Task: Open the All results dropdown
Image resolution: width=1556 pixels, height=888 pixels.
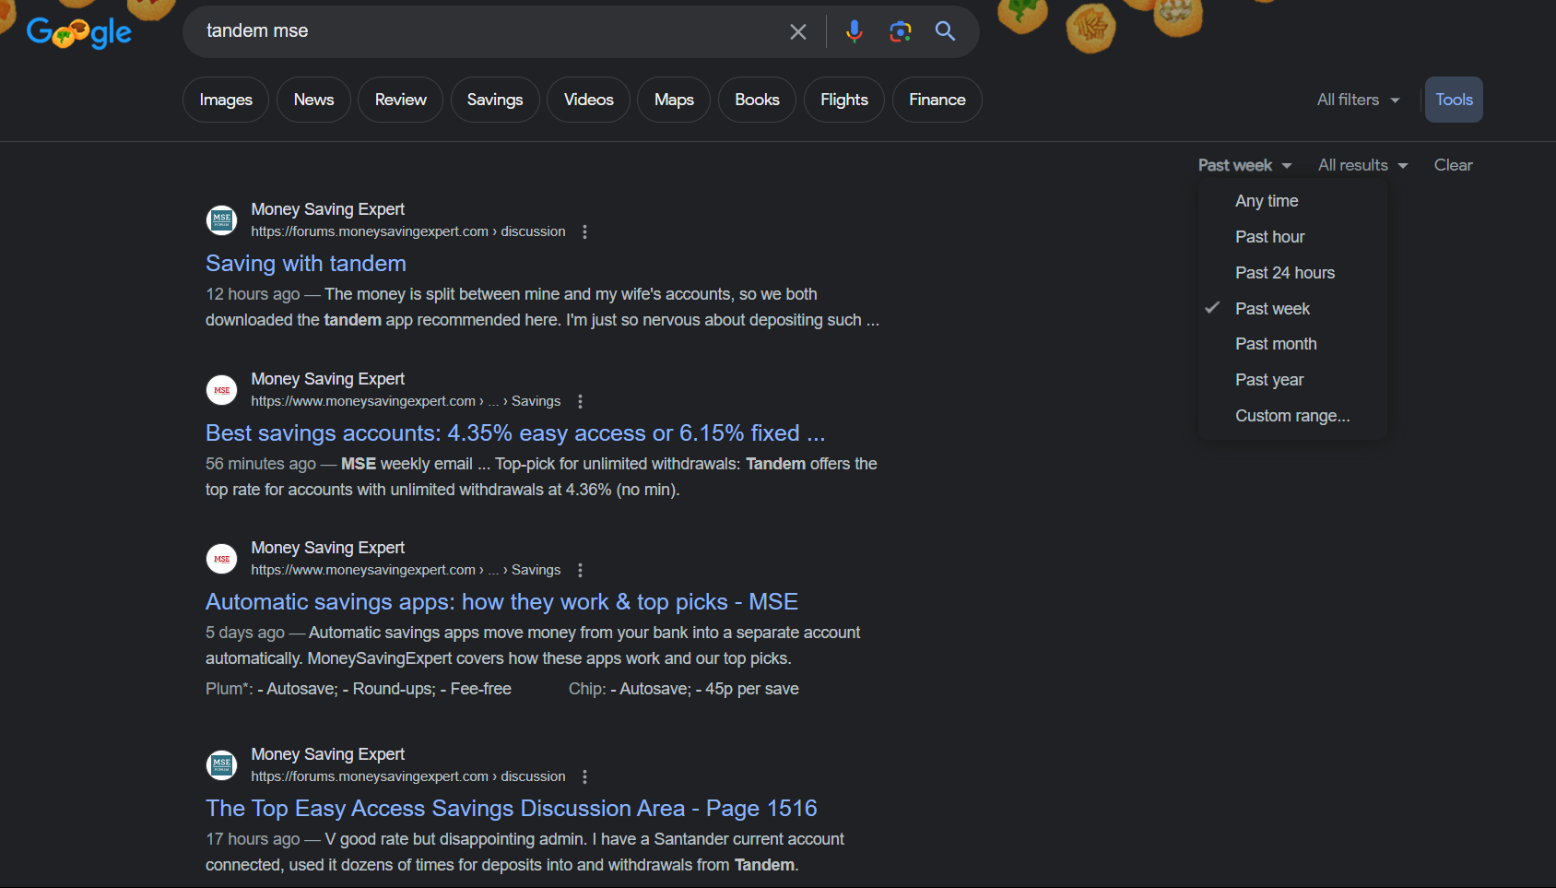Action: tap(1362, 165)
